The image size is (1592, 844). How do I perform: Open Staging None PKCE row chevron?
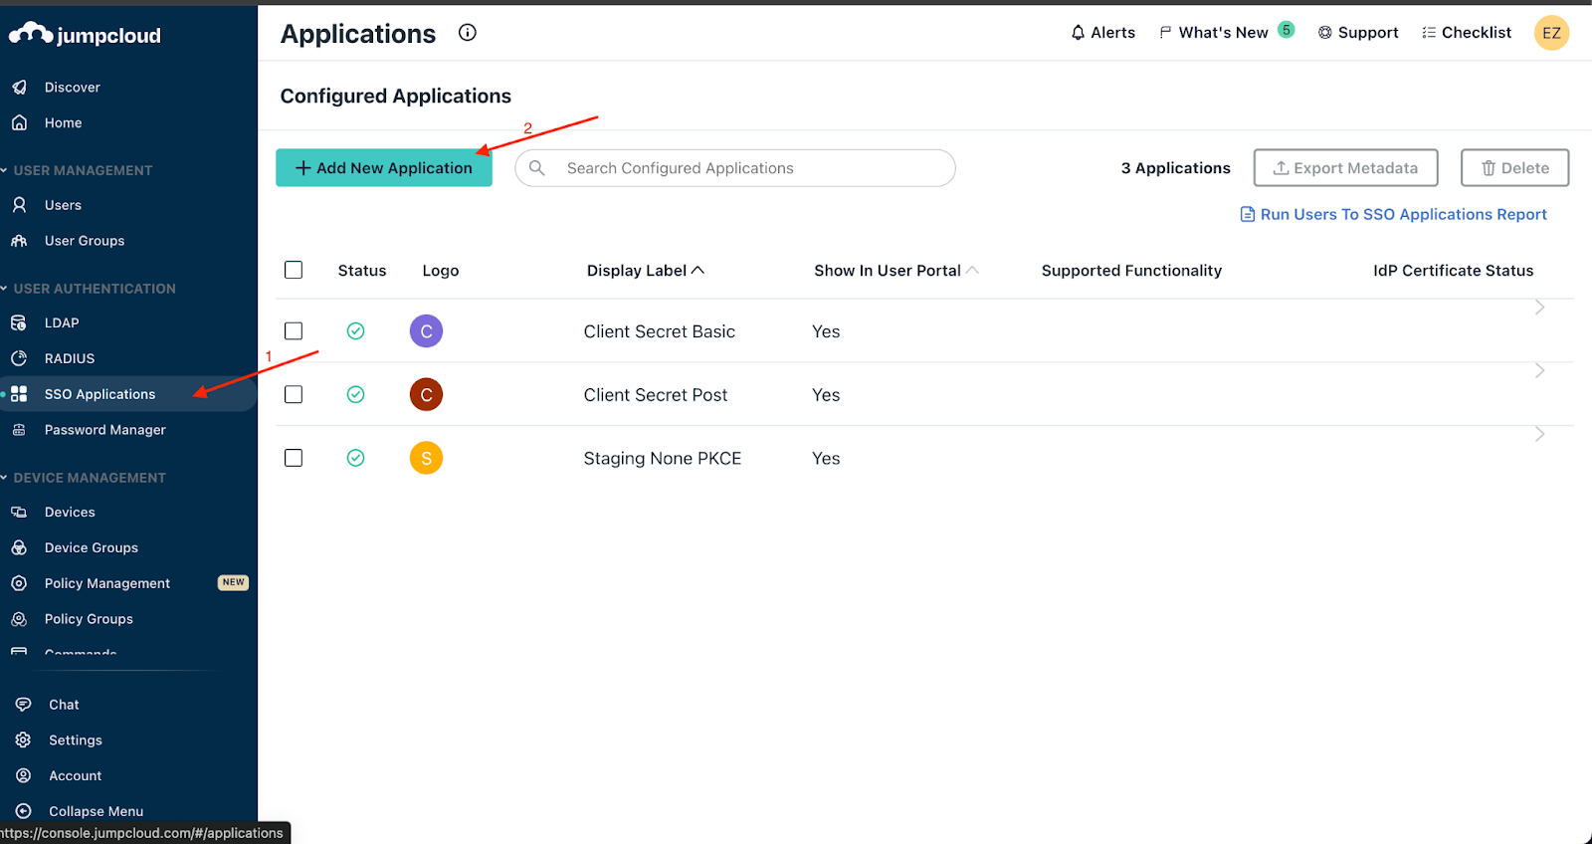1539,435
